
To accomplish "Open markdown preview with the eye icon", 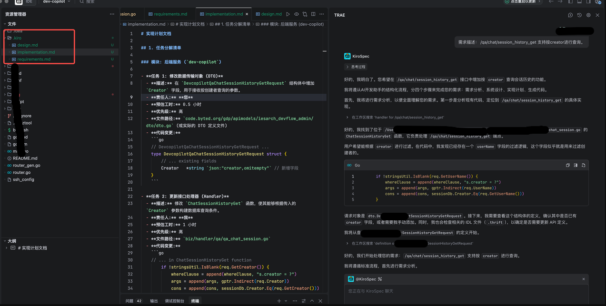I will 297,14.
